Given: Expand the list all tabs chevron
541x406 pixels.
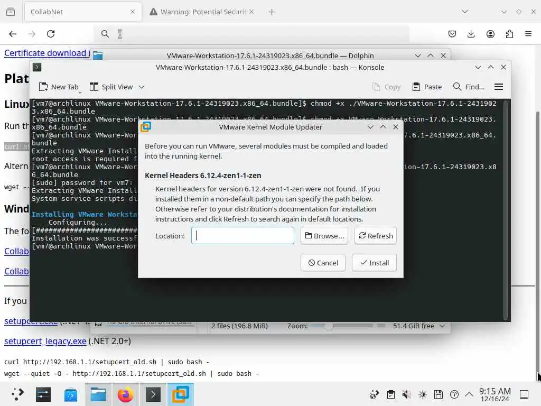Looking at the screenshot, I should (465, 12).
